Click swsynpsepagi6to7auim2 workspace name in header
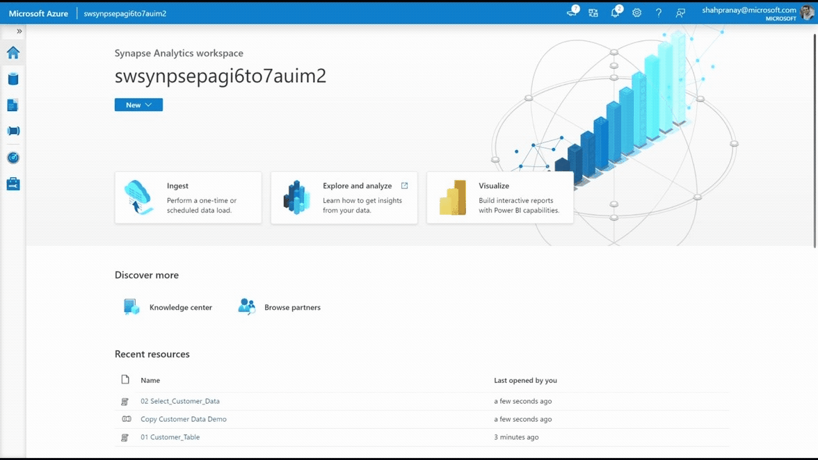Screen dimensions: 818x460 coord(125,13)
